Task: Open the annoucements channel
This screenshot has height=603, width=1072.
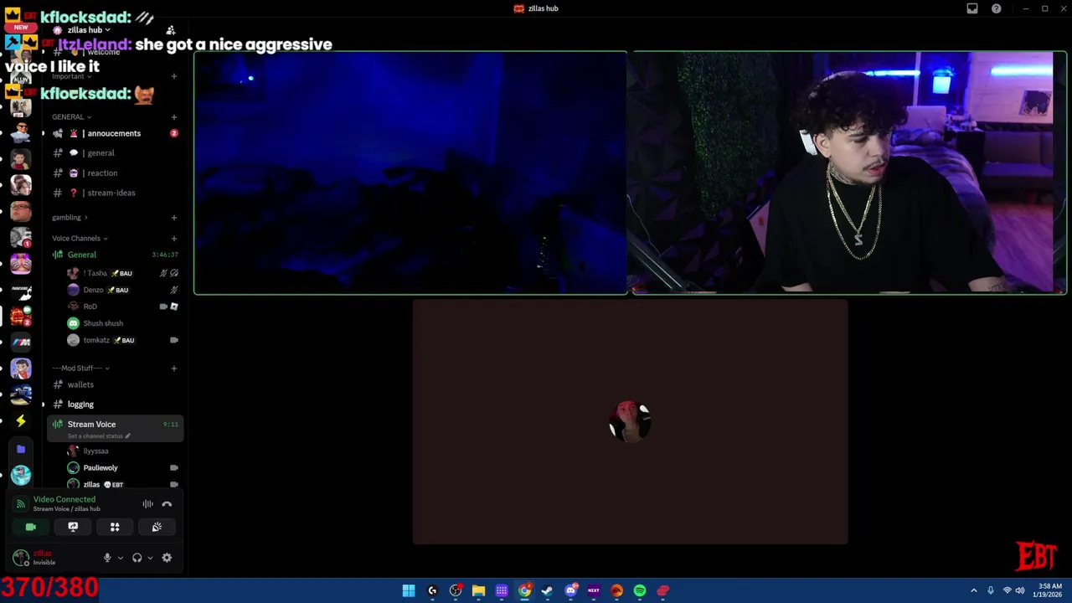Action: click(115, 133)
